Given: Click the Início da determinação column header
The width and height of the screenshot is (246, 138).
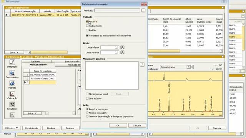Looking at the screenshot, I should (25, 11).
